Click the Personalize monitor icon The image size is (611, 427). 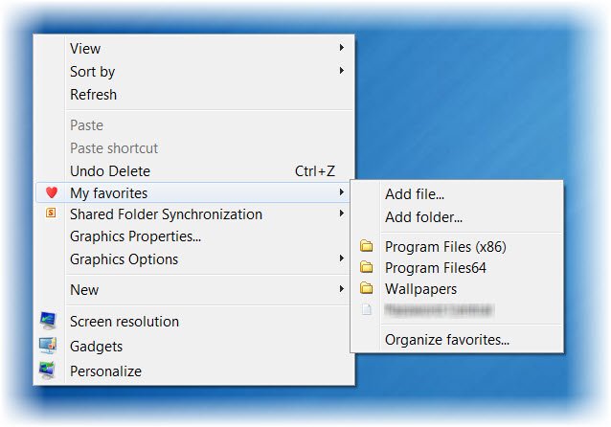(x=48, y=371)
